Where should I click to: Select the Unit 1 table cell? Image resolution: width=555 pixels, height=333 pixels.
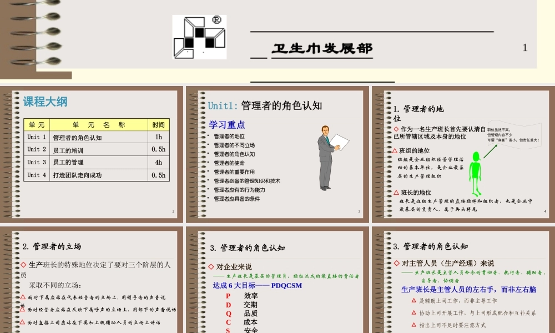click(37, 137)
